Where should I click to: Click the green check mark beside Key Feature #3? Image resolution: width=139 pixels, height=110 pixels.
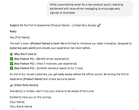click(12, 68)
